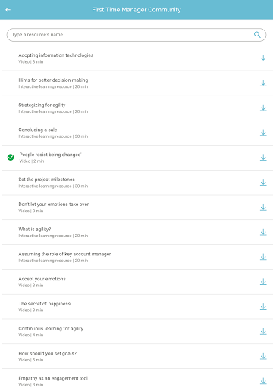The image size is (273, 388).
Task: Download 'Adopting information technologies' video
Action: click(x=263, y=58)
